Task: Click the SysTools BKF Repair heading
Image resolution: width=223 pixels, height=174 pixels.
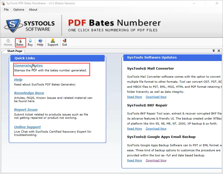Action: [147, 105]
